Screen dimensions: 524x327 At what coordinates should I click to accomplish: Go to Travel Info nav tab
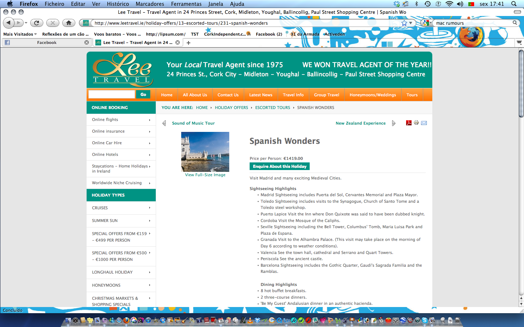point(293,95)
